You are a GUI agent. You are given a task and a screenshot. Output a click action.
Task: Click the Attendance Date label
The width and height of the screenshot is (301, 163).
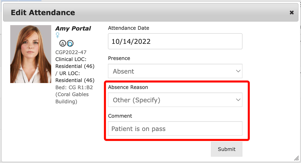pyautogui.click(x=128, y=28)
